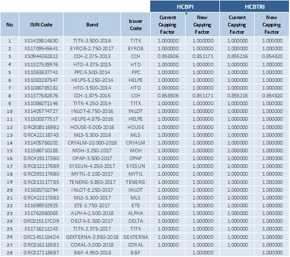Click row number 15 cell

[x=10, y=151]
